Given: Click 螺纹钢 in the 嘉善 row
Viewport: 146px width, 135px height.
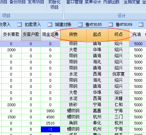Looking at the screenshot, I should click(x=73, y=111).
